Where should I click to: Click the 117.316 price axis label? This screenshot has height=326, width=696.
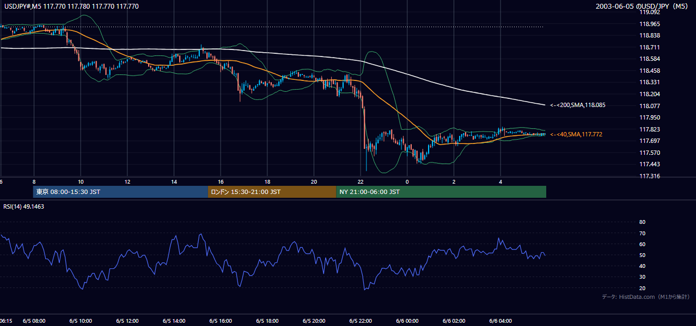click(x=649, y=176)
